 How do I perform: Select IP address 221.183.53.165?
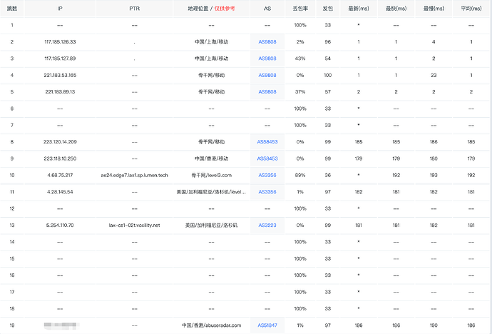tap(60, 75)
